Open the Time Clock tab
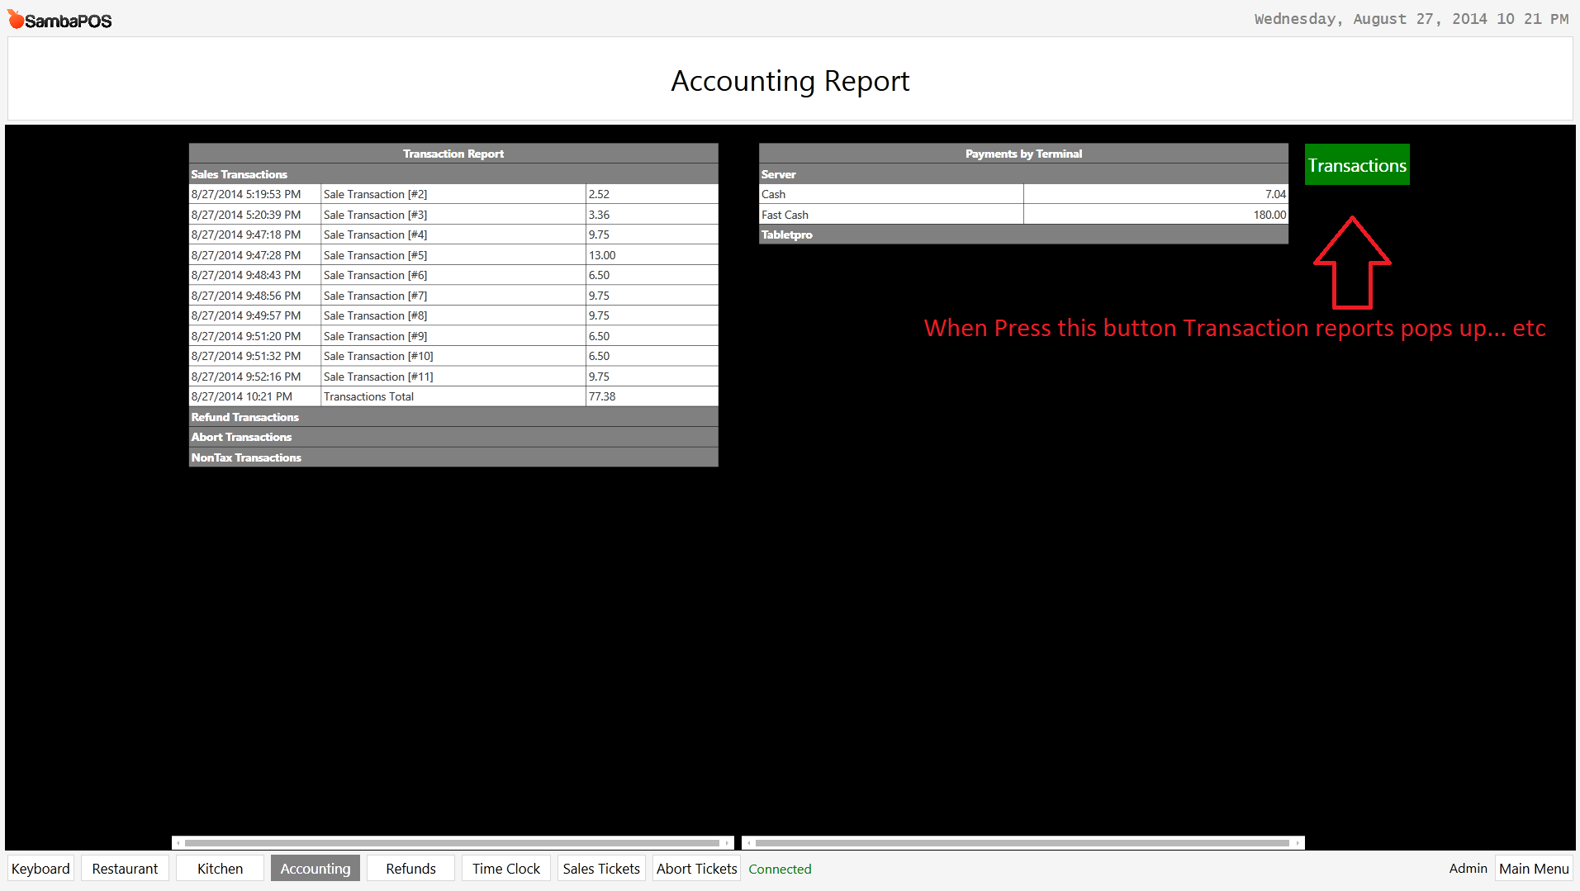This screenshot has height=891, width=1580. [505, 868]
